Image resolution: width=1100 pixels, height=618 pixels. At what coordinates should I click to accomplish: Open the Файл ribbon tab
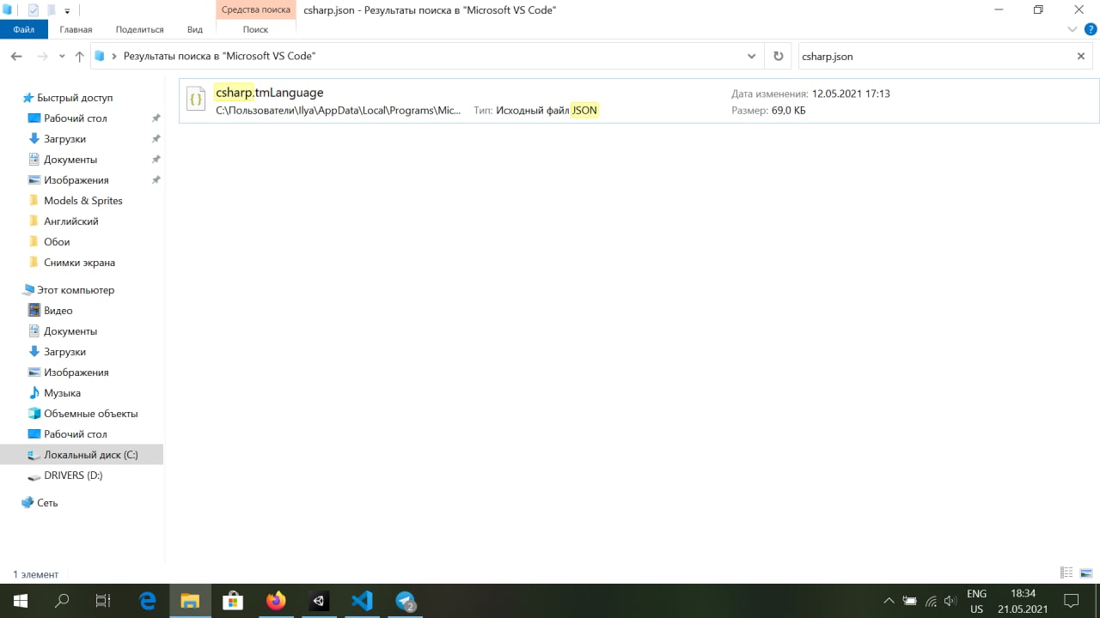coord(23,29)
